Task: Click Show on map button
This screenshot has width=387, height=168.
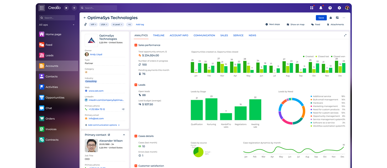Action: click(x=296, y=24)
